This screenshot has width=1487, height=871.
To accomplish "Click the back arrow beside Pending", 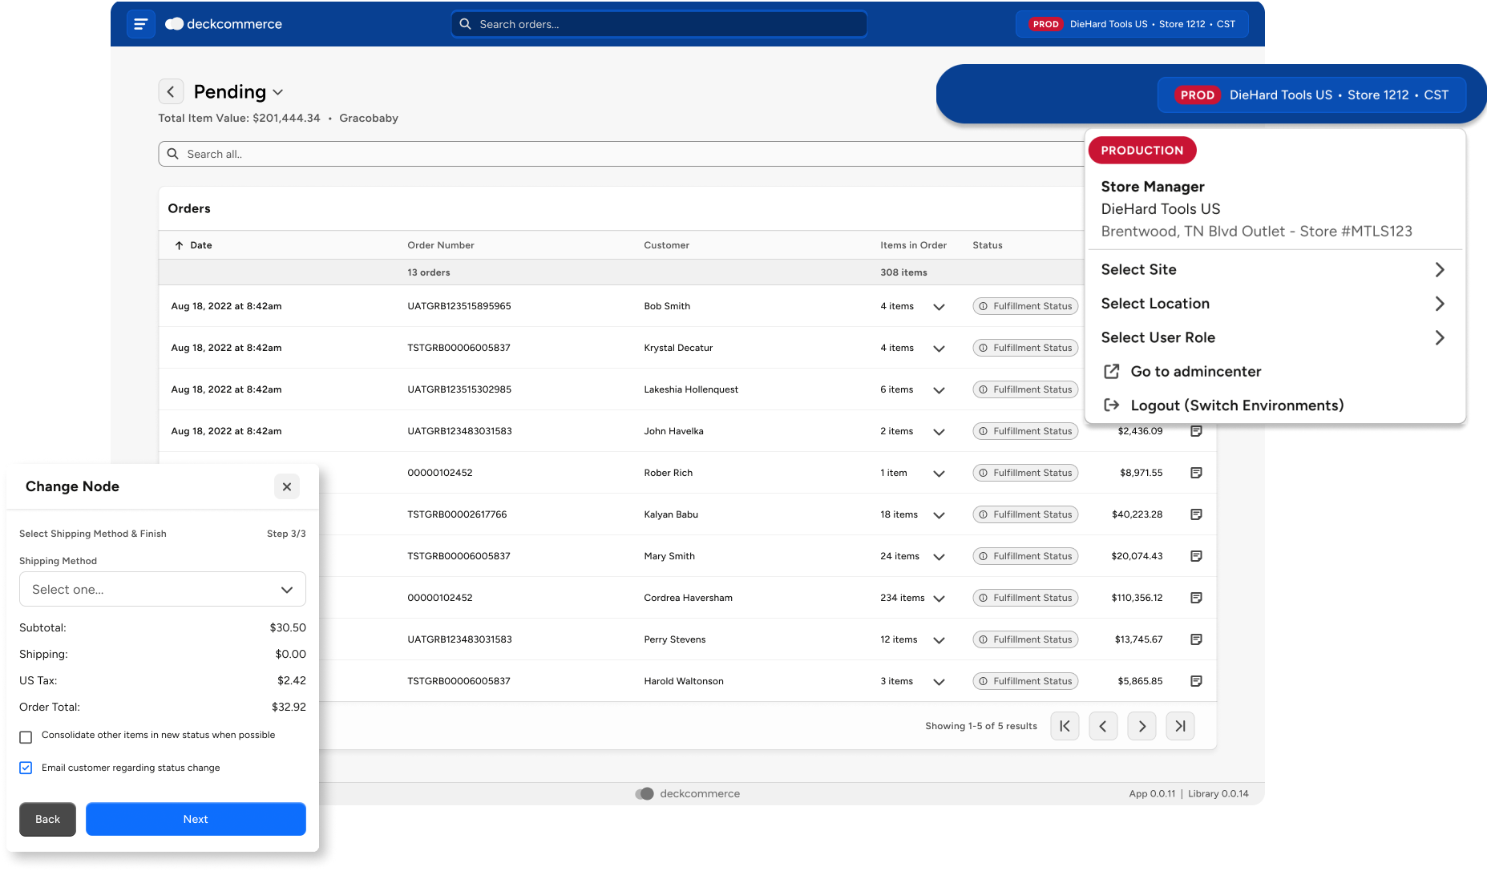I will pyautogui.click(x=171, y=91).
